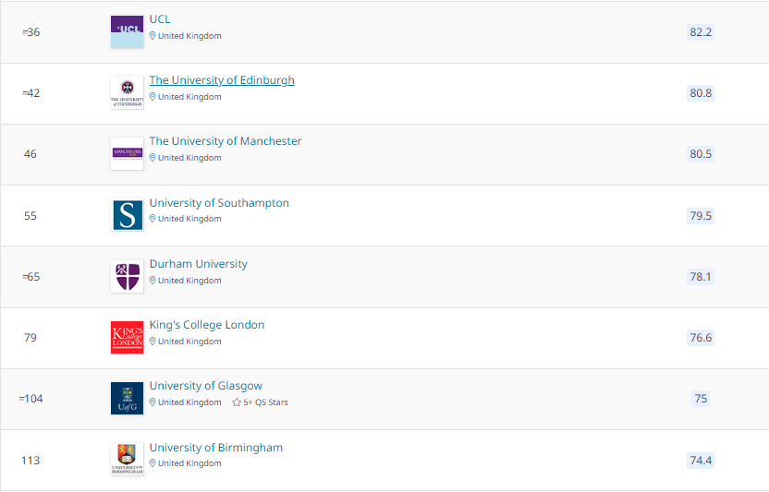Viewport: 769px width, 492px height.
Task: Click UCL's overall score of 82.2
Action: (x=701, y=32)
